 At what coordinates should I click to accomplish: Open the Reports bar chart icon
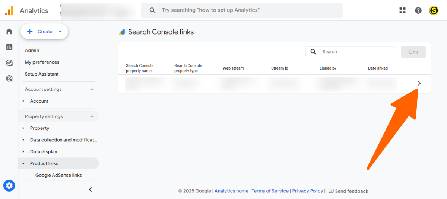pos(9,47)
